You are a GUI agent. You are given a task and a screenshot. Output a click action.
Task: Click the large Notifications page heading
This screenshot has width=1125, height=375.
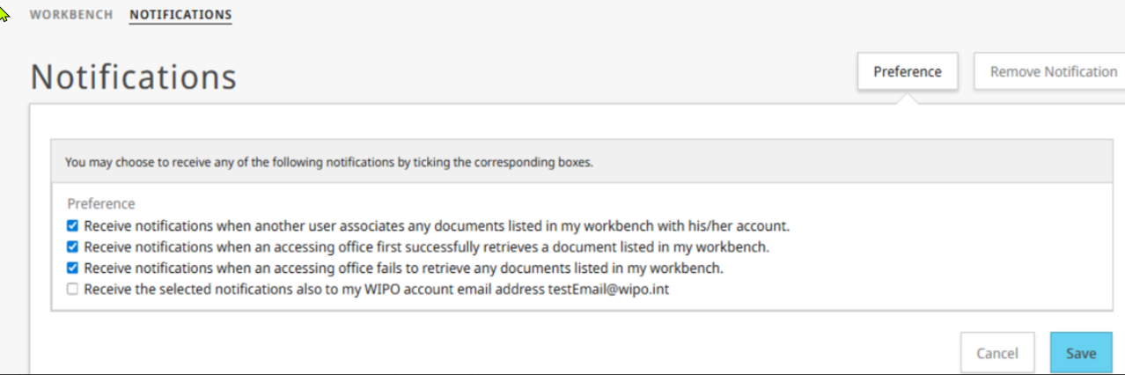[133, 77]
